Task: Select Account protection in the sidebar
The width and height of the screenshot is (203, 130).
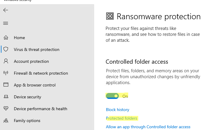Action: 31,61
